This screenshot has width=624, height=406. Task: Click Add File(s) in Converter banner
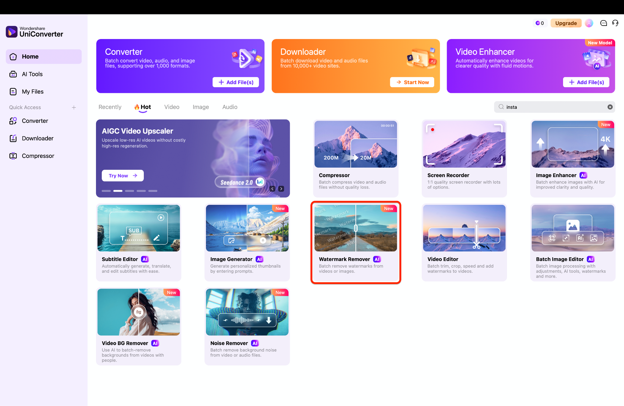click(x=236, y=82)
